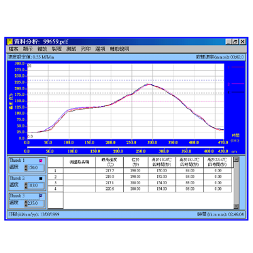
Task: Restore the 99659.pdf analysis window
Action: tap(235, 41)
